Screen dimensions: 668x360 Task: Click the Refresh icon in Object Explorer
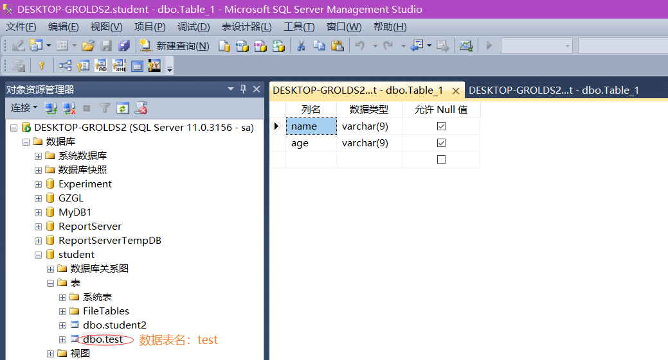(x=123, y=108)
